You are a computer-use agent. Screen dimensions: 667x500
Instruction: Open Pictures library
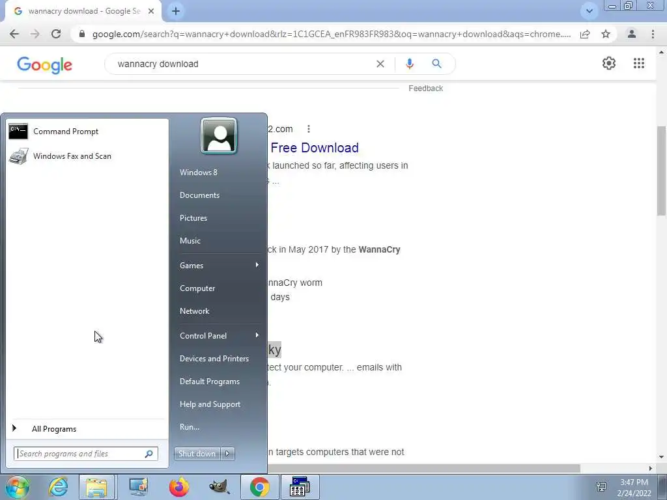tap(193, 217)
